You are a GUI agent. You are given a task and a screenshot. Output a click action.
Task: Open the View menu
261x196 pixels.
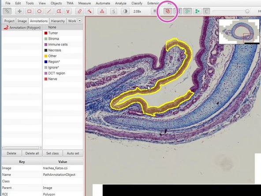click(x=42, y=3)
